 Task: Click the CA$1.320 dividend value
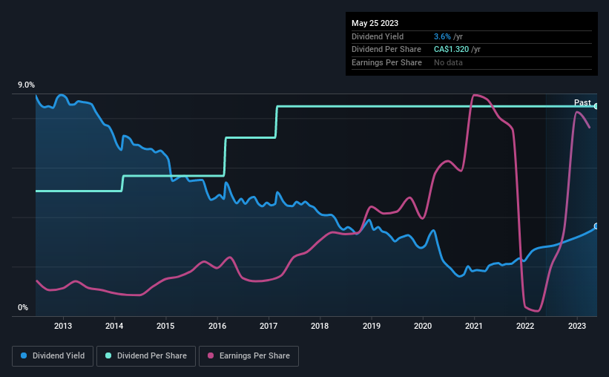tap(451, 50)
